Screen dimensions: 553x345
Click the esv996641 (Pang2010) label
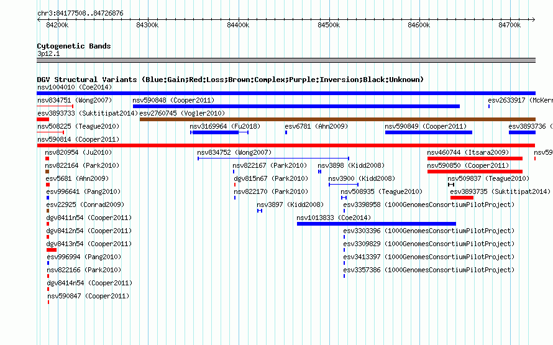click(x=83, y=191)
